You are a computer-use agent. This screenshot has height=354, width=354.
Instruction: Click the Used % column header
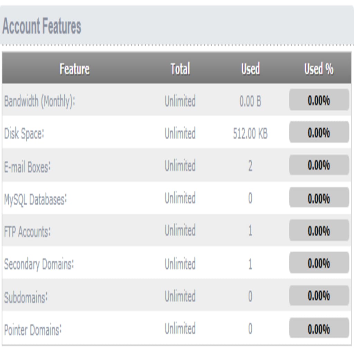click(x=319, y=69)
